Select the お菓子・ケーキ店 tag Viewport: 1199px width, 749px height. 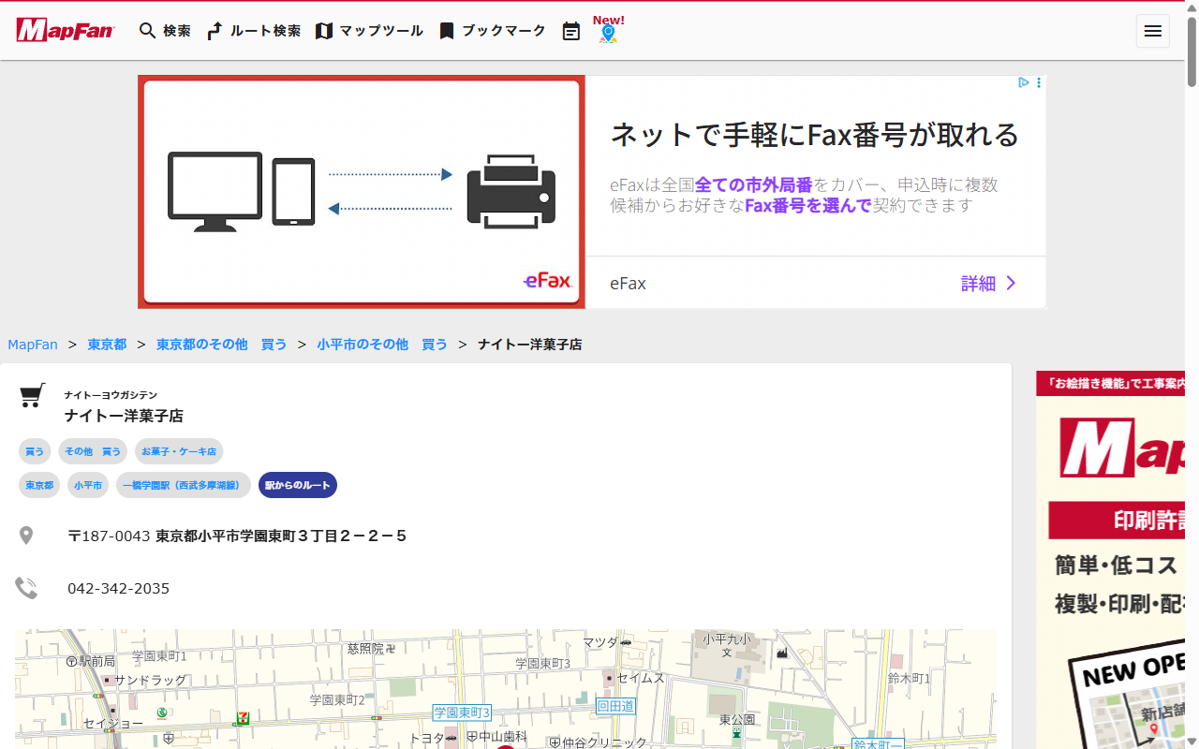tap(179, 451)
